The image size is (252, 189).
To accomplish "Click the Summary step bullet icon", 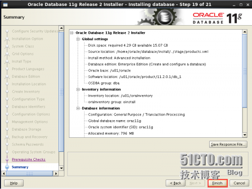I will 7,167.
